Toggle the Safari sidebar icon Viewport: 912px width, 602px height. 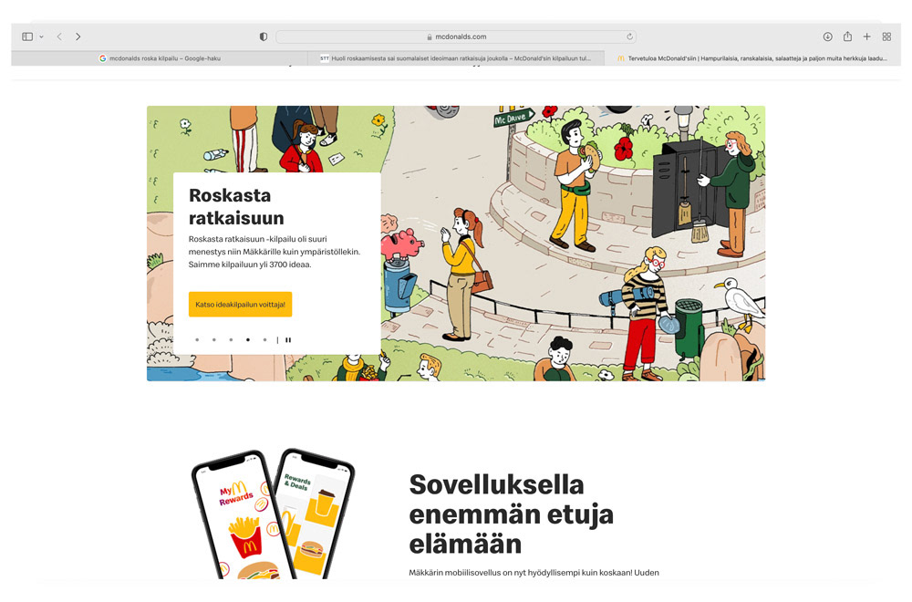pos(27,36)
